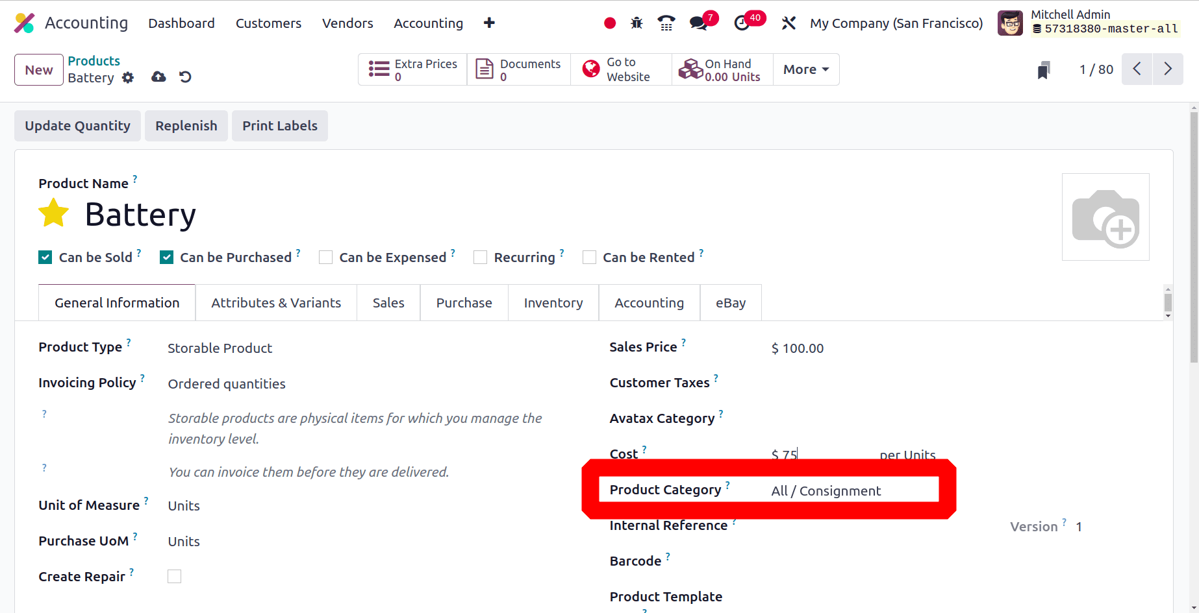Click the New button

[x=39, y=70]
